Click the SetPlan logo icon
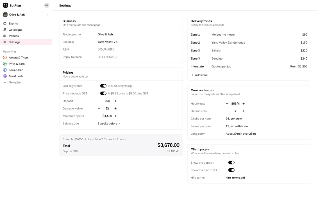The width and height of the screenshot is (318, 199). (5, 5)
